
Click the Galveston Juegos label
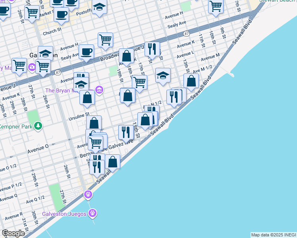pos(64,214)
